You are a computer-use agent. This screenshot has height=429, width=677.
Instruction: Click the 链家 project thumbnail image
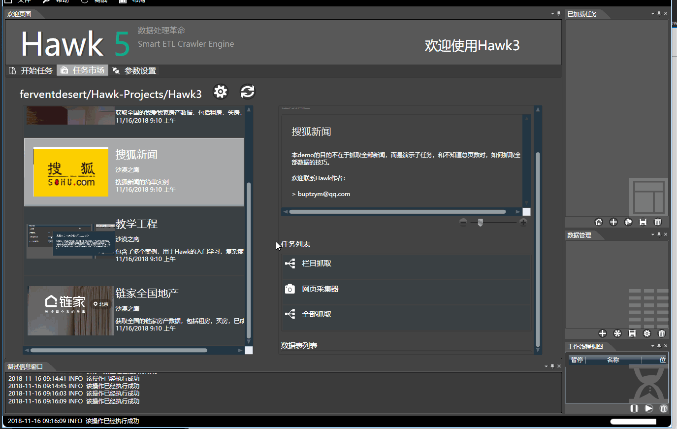click(x=71, y=311)
